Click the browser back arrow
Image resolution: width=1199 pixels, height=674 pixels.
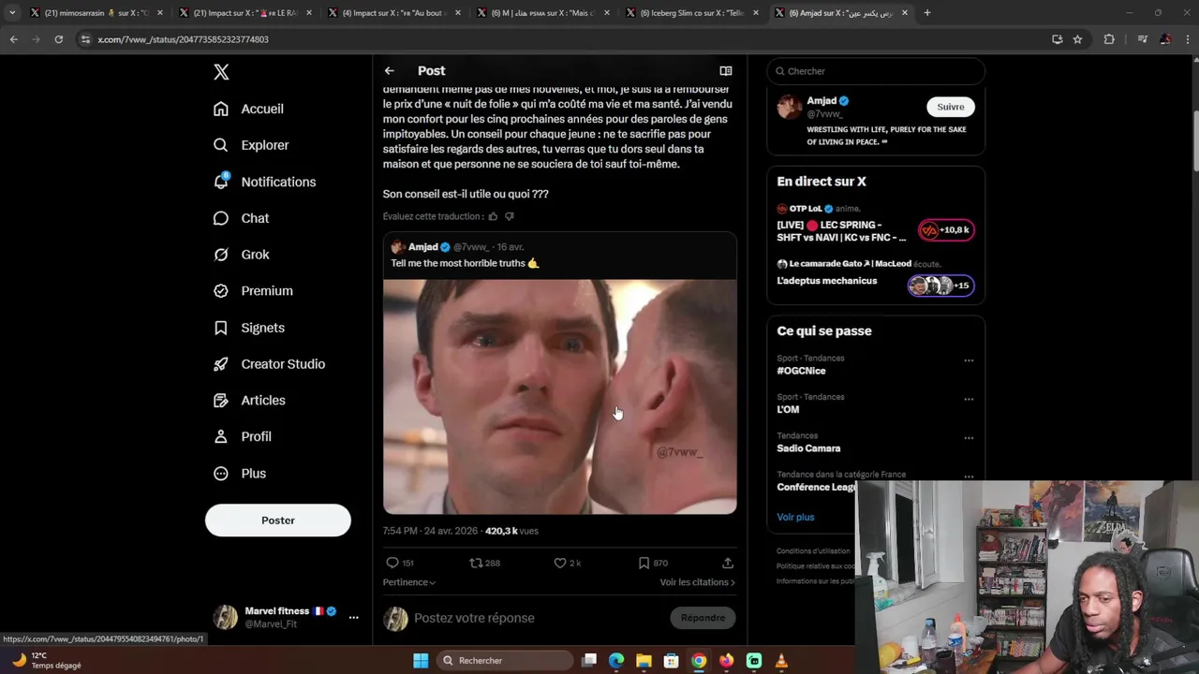click(13, 39)
